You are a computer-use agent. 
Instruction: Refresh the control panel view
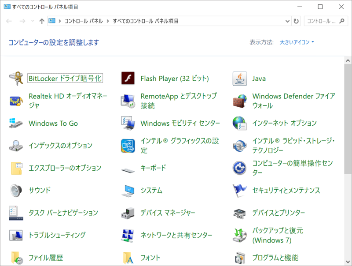296,21
